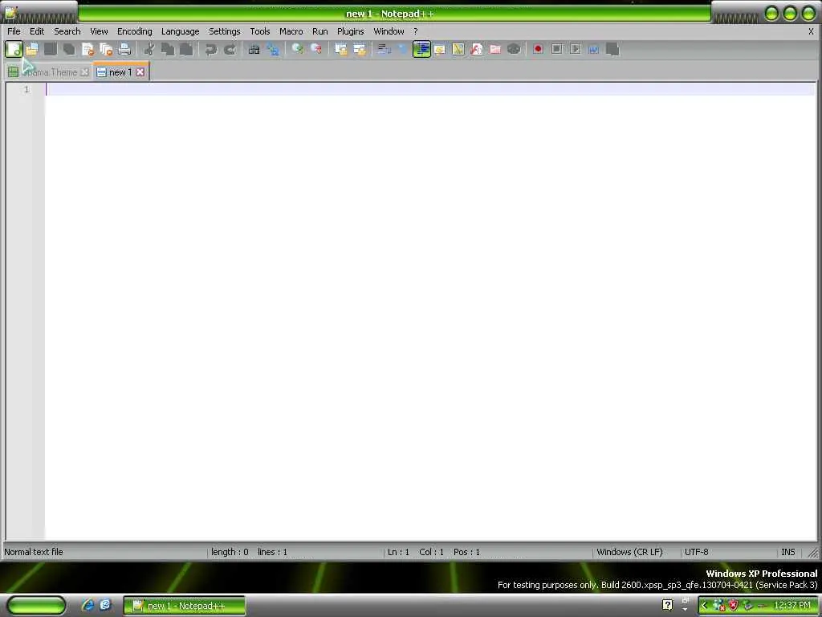Click the Cut scissors icon
The height and width of the screenshot is (617, 822).
149,49
